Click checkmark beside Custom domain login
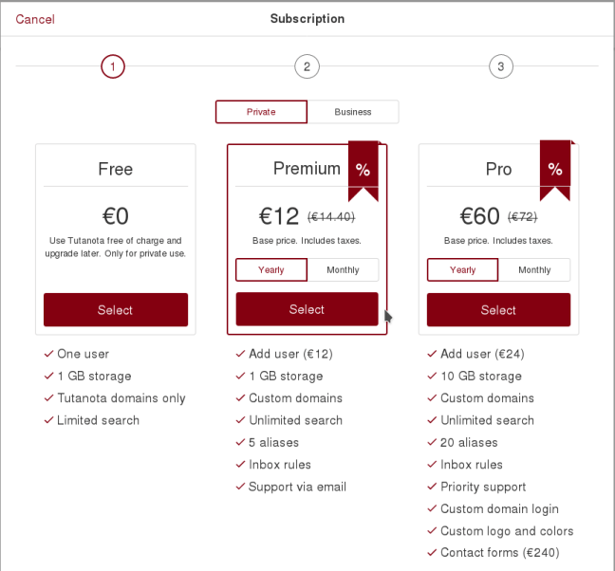Viewport: 615px width, 571px height. coord(431,509)
